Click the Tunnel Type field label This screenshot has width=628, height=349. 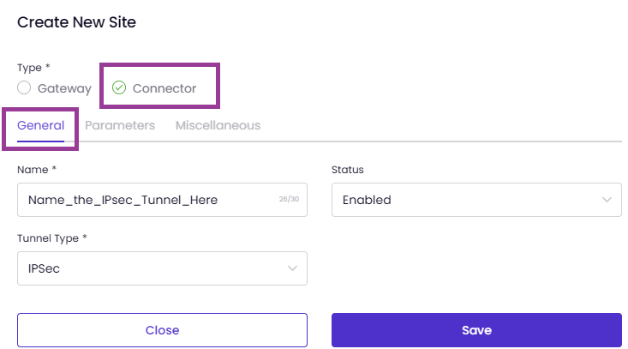click(x=52, y=238)
